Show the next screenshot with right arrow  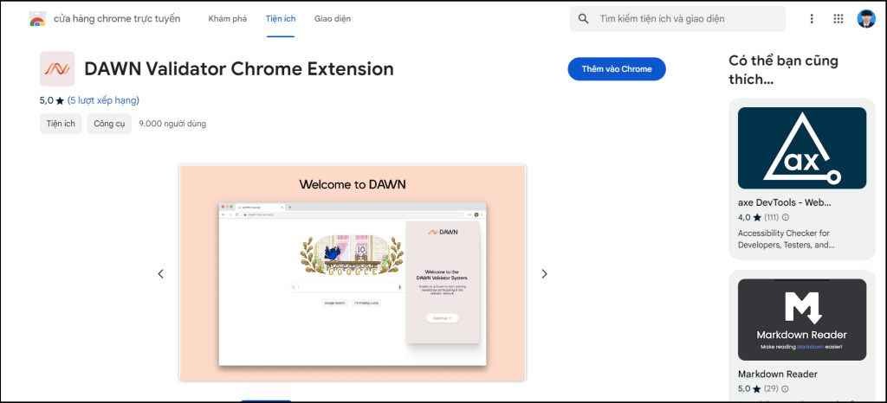tap(544, 273)
